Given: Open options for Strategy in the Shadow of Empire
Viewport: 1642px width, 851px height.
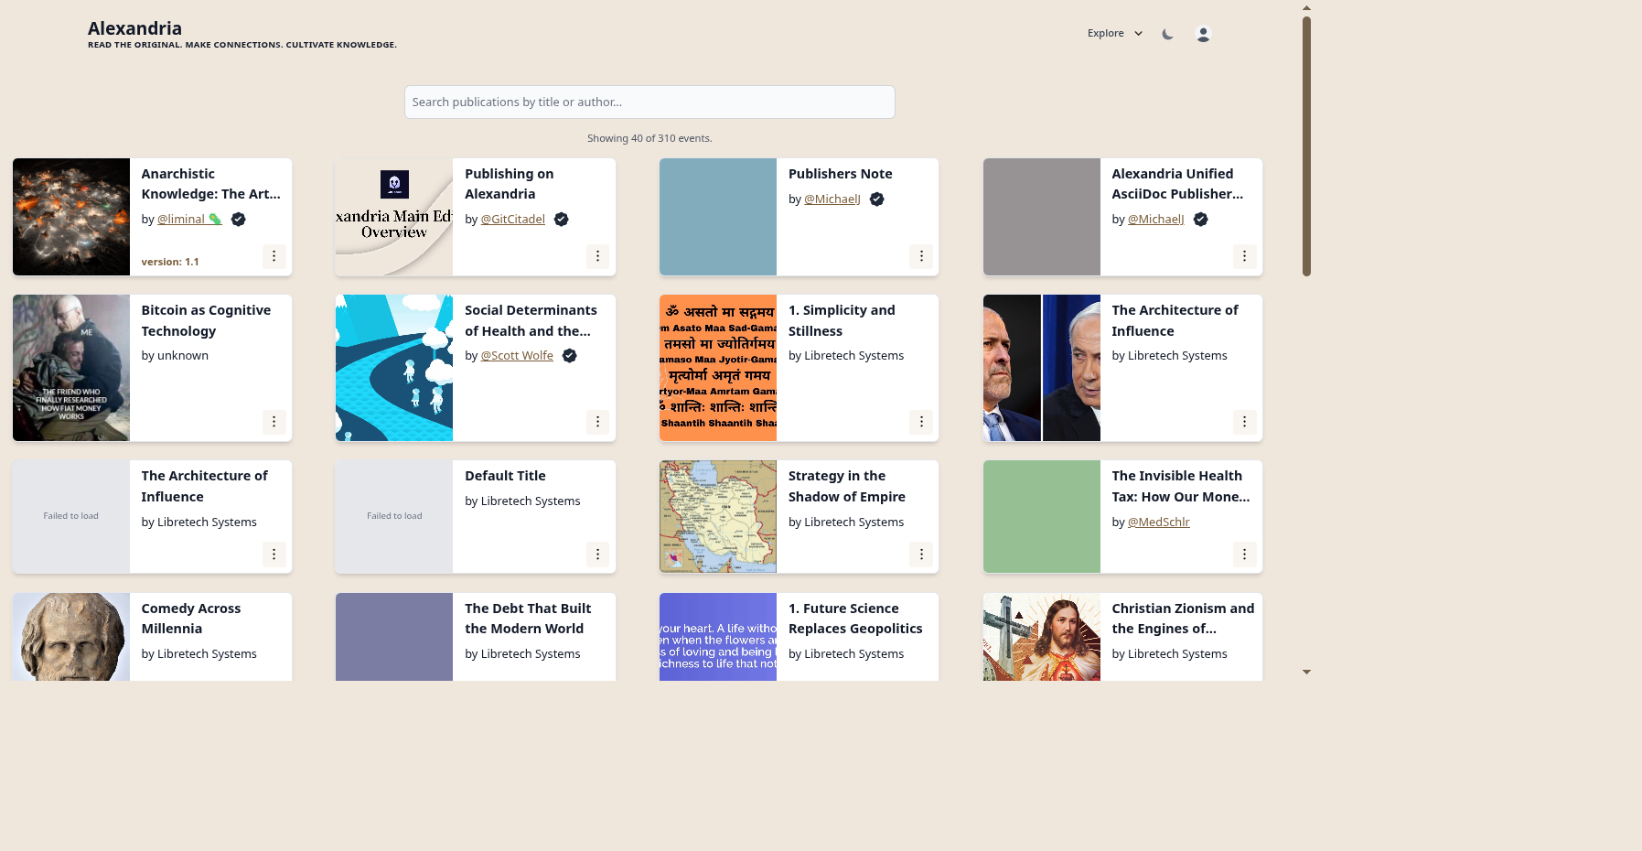Looking at the screenshot, I should click(921, 555).
